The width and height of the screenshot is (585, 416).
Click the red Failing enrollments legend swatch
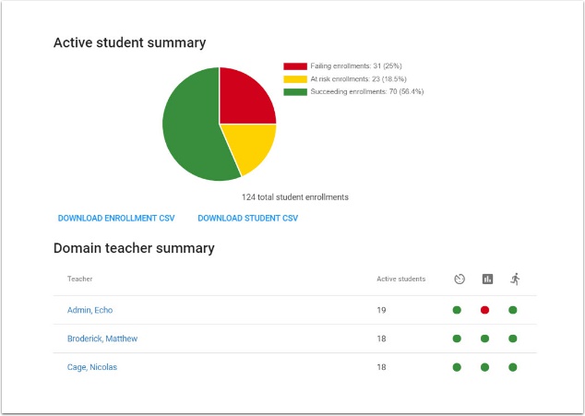click(295, 66)
